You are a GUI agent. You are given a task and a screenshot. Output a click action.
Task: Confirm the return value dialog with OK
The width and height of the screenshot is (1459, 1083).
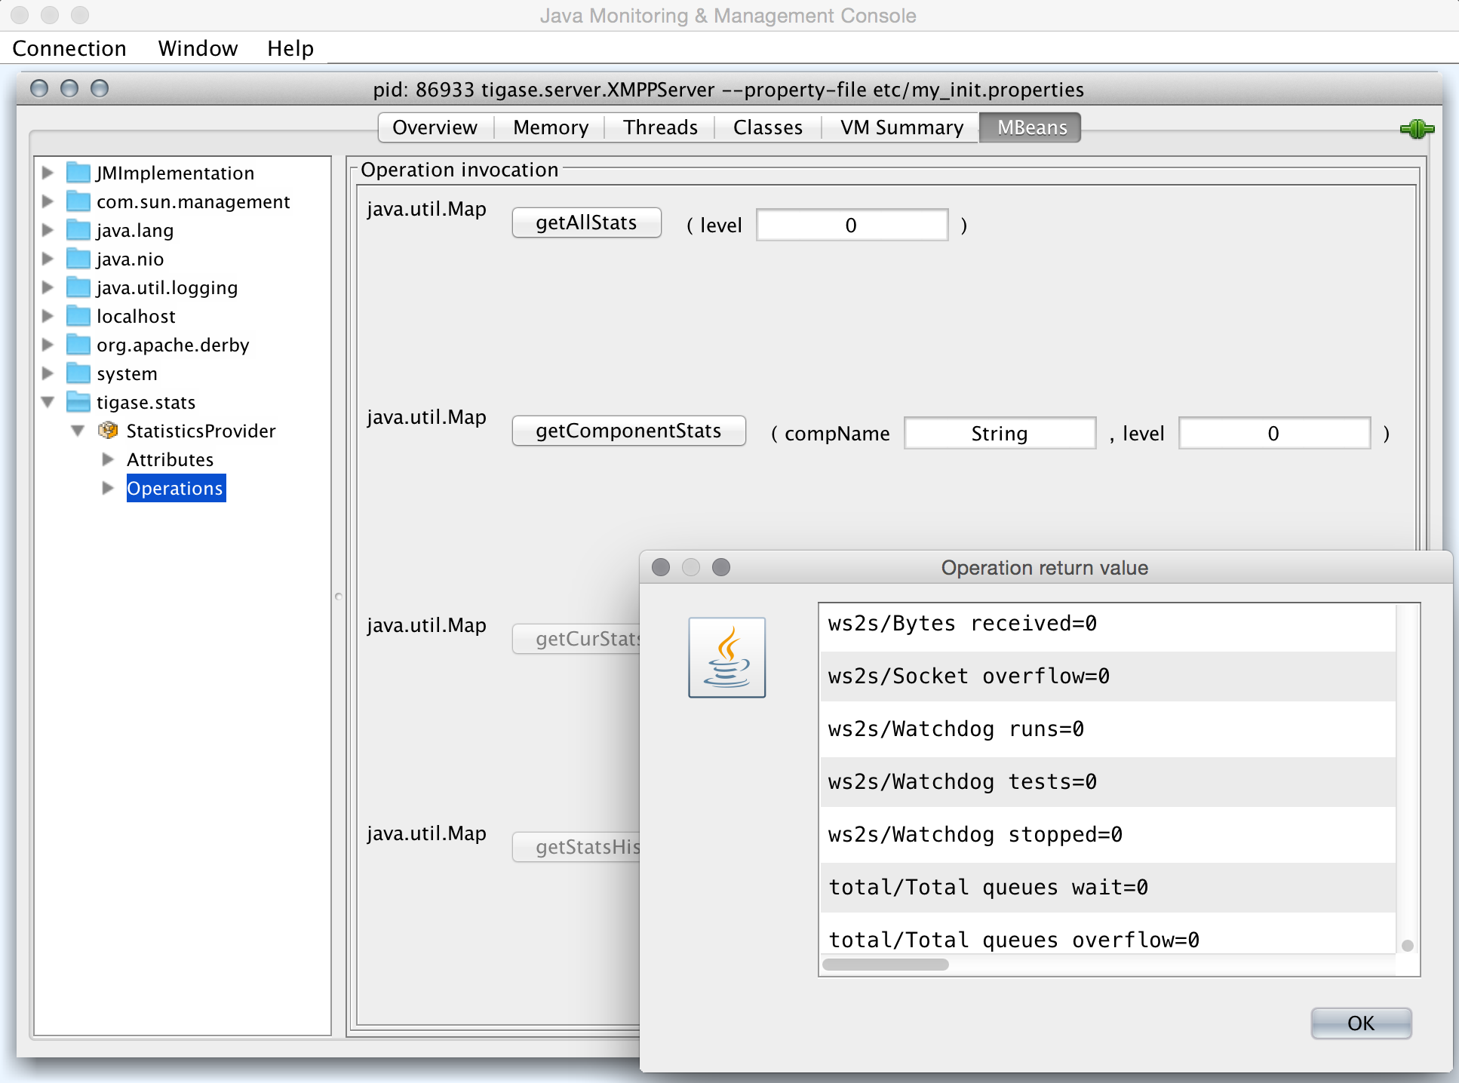pos(1361,1023)
